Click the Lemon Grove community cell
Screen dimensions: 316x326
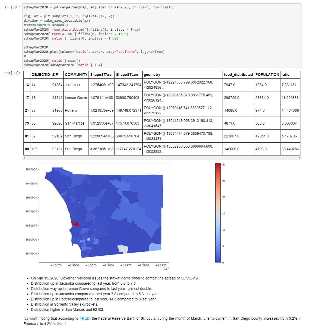(x=76, y=98)
